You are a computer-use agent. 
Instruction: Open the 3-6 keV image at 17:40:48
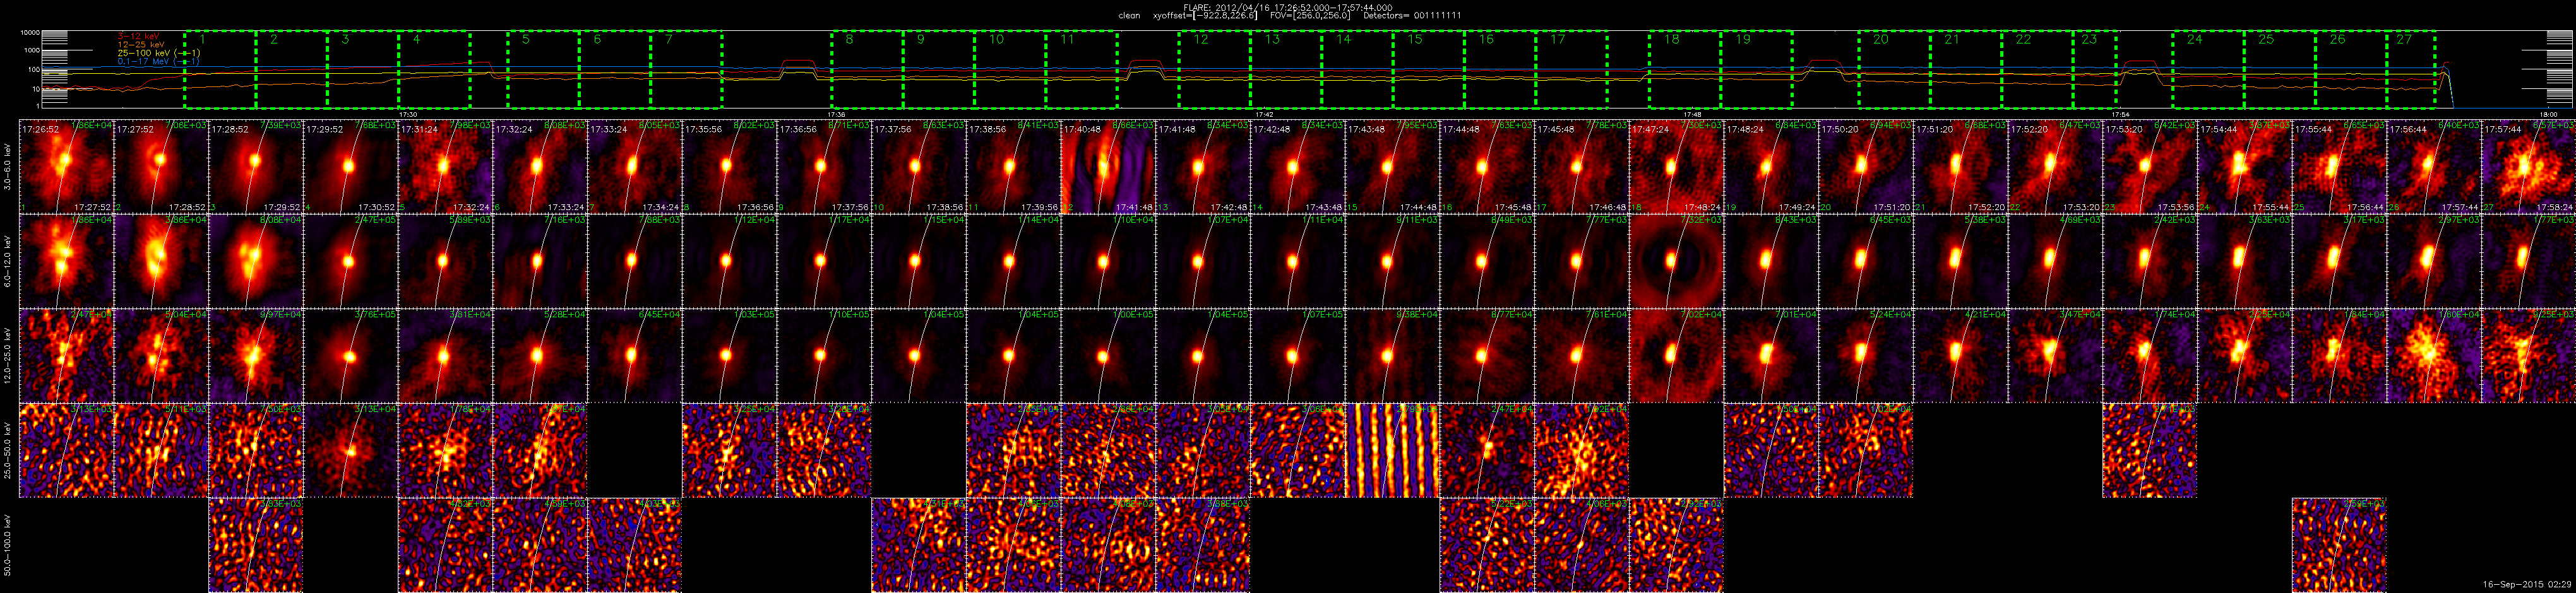click(1108, 167)
